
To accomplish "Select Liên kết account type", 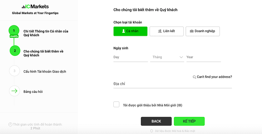I will (166, 31).
